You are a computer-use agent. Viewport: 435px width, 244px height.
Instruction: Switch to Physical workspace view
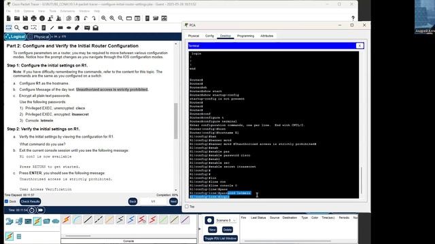[39, 37]
